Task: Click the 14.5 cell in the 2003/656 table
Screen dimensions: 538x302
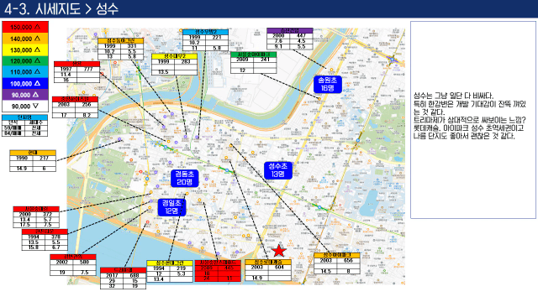Action: (325, 271)
